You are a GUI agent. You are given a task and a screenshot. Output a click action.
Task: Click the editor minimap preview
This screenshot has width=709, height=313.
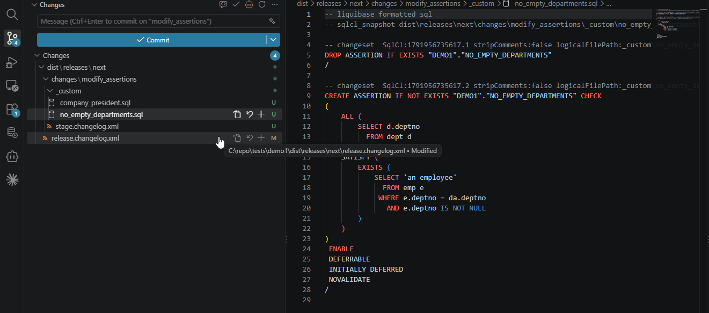[677, 23]
